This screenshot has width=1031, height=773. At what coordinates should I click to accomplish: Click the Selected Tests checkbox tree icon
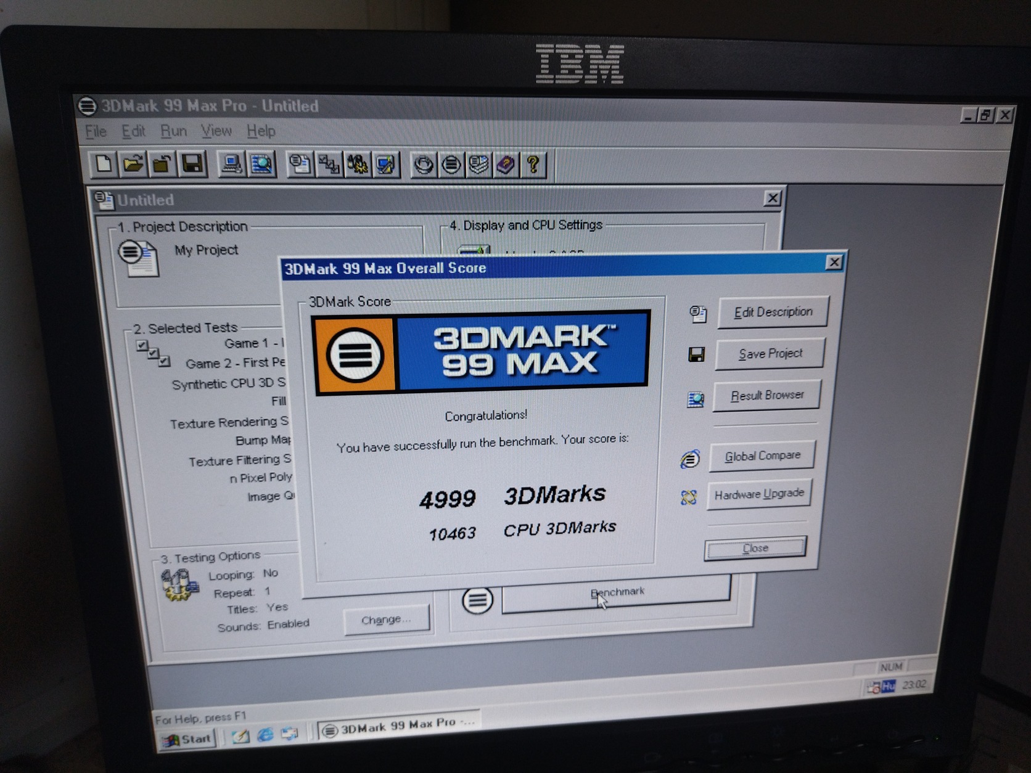[154, 353]
